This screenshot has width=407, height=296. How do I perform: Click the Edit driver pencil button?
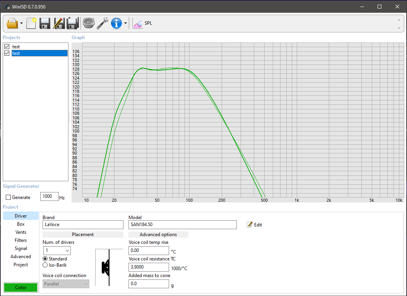pyautogui.click(x=255, y=225)
